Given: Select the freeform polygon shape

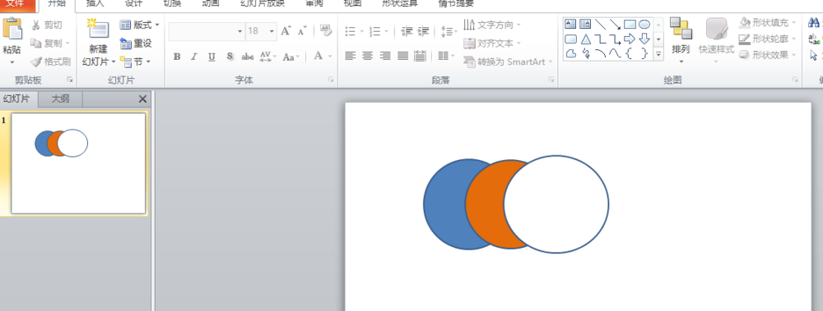Looking at the screenshot, I should tap(571, 53).
